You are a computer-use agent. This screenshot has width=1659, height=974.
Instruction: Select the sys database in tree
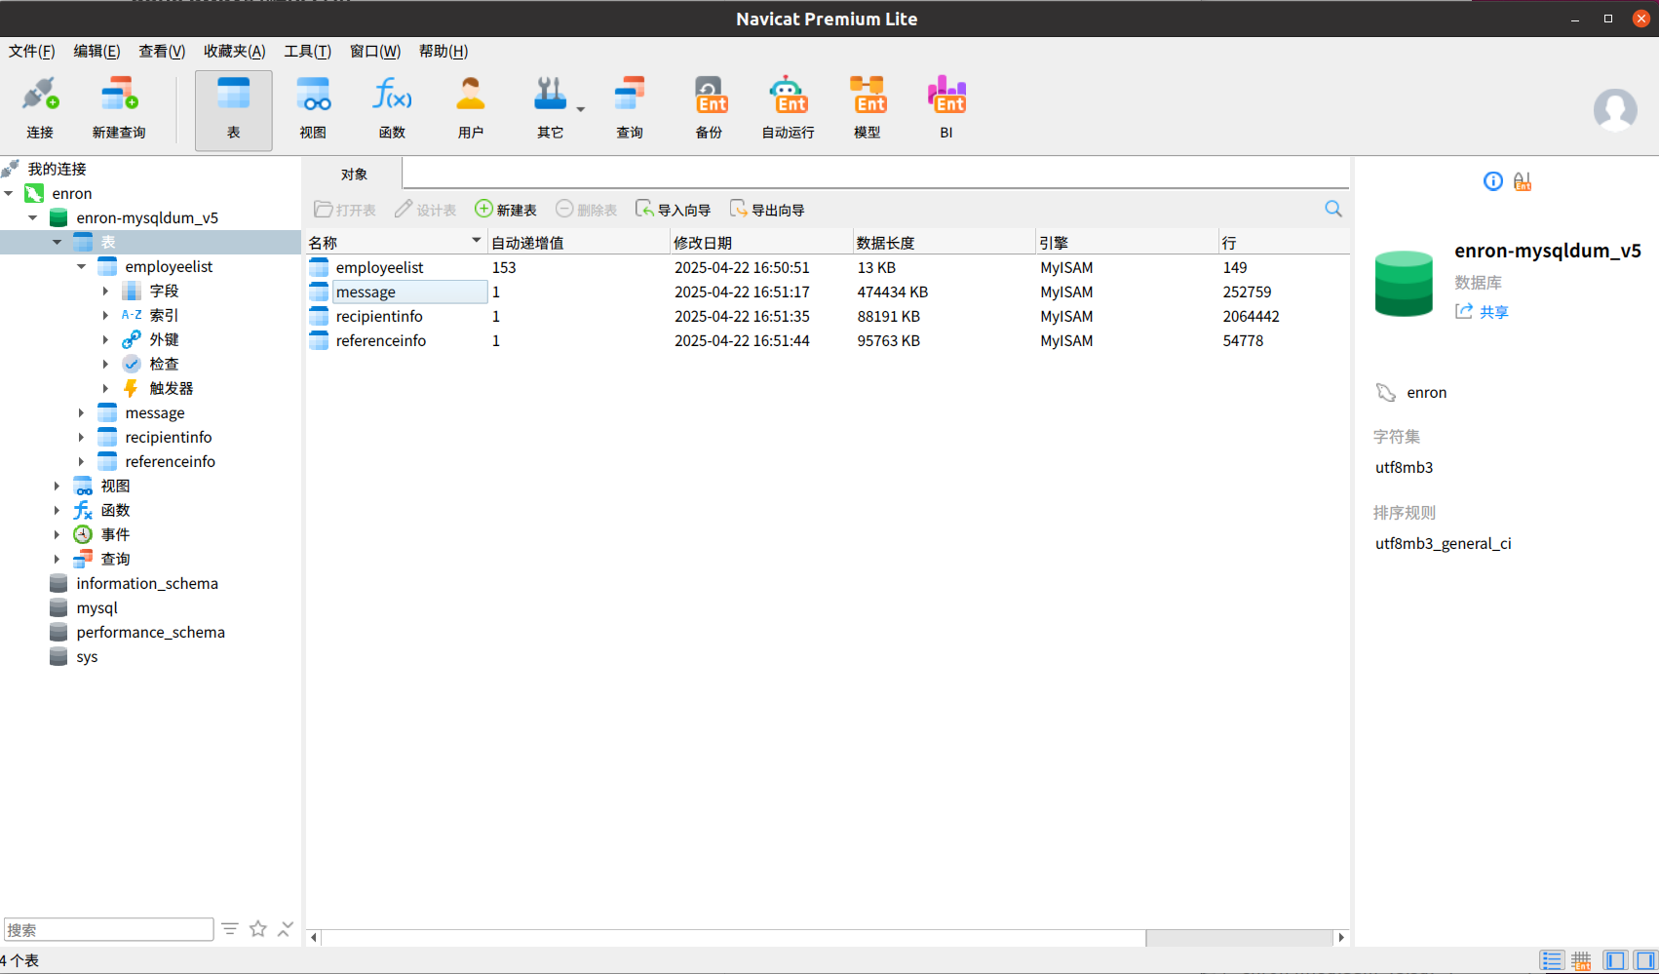pyautogui.click(x=87, y=656)
